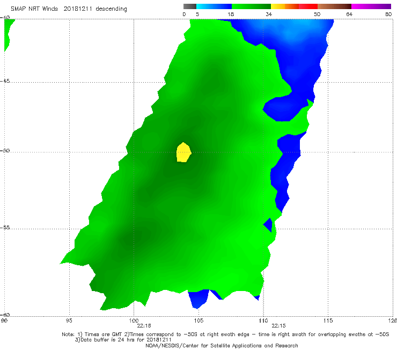Viewport: 397px width, 349px height.
Task: Select the brown segment of the color bar
Action: pyautogui.click(x=334, y=6)
